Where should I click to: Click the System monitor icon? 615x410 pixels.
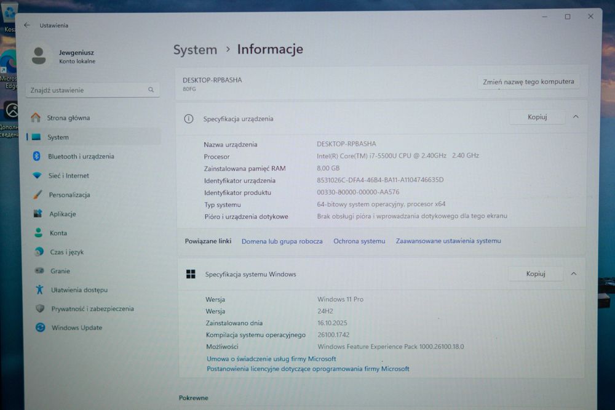[x=36, y=137]
